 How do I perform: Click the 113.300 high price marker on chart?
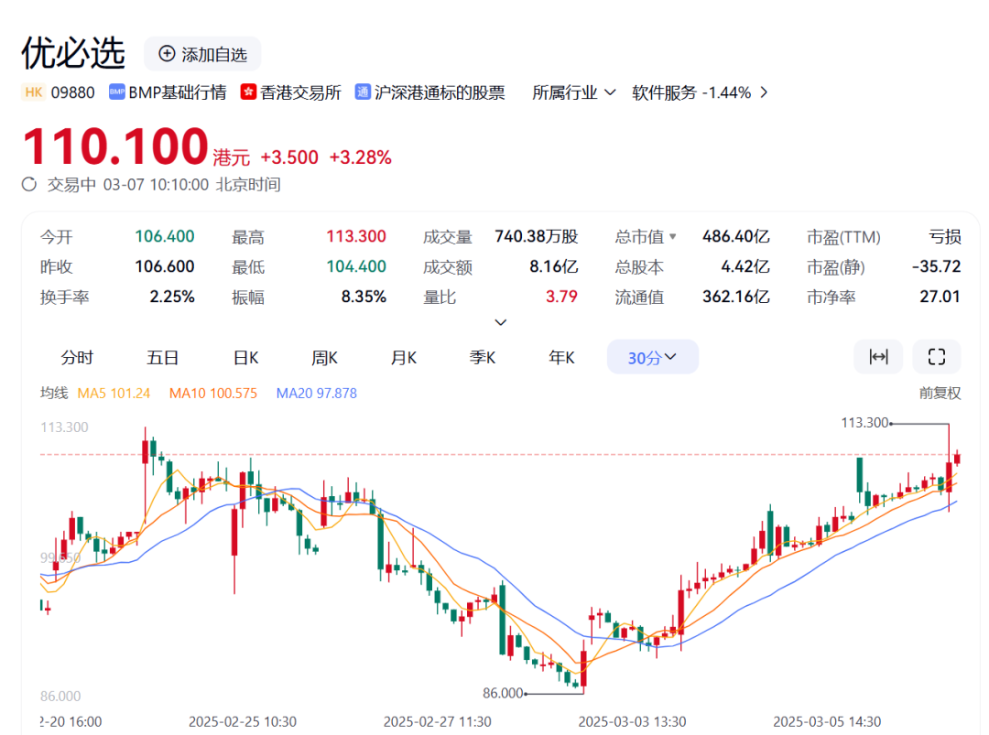click(864, 423)
